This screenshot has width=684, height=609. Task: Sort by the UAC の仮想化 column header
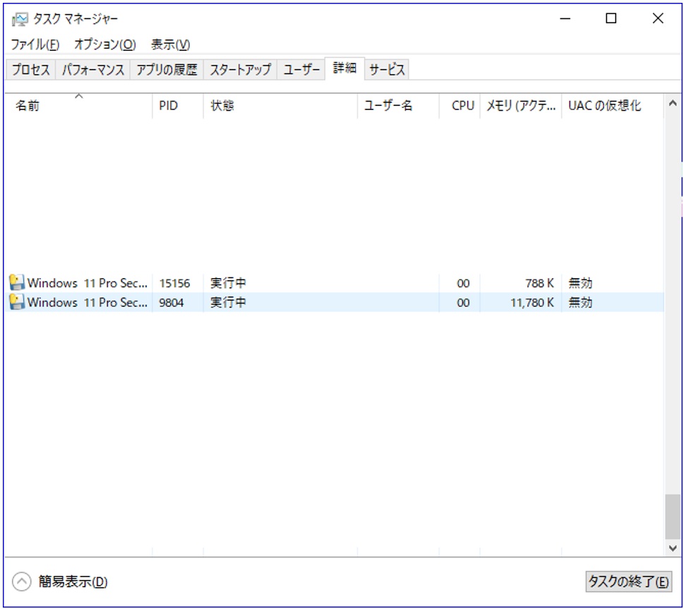(x=613, y=106)
